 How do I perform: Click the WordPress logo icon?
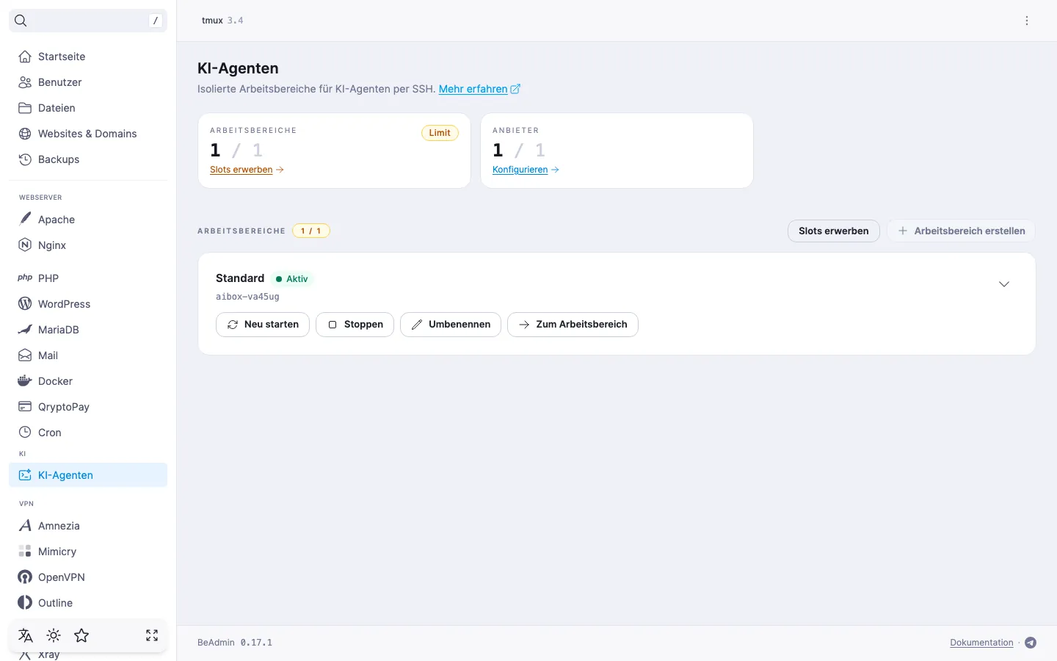click(25, 304)
